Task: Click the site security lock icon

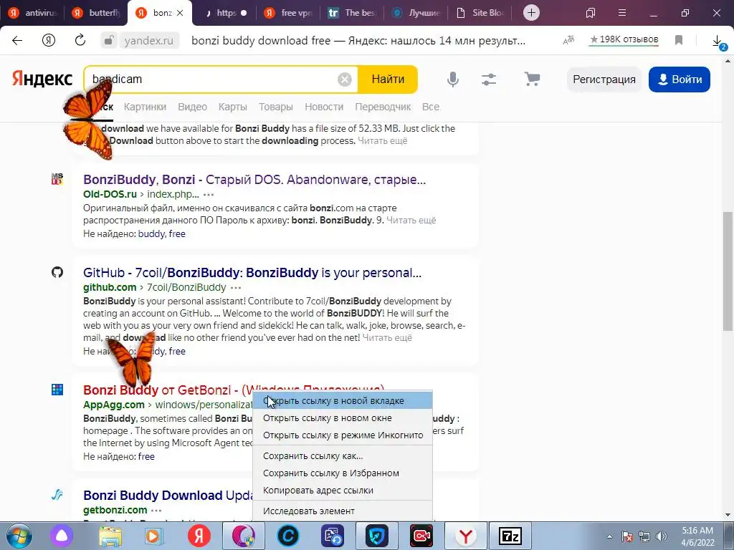Action: coord(109,41)
